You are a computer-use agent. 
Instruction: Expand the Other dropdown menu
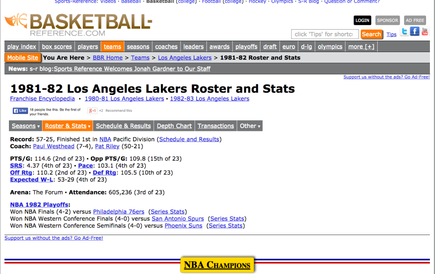[x=250, y=126]
